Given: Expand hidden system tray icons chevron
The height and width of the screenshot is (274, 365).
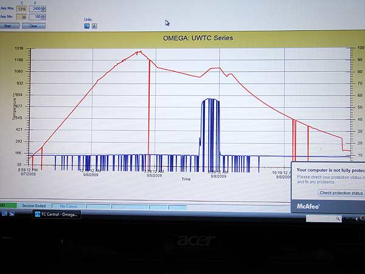Looking at the screenshot, I should (356, 219).
